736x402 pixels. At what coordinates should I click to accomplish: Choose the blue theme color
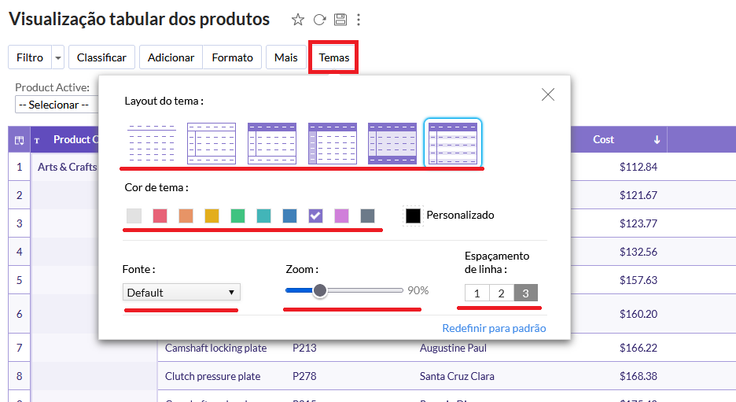click(289, 216)
